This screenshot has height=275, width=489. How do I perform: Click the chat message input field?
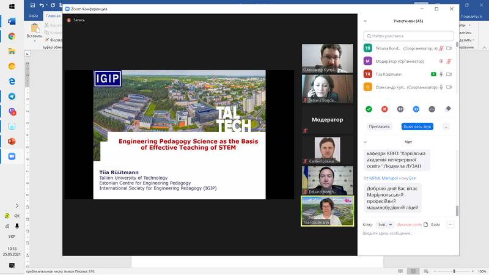click(408, 233)
